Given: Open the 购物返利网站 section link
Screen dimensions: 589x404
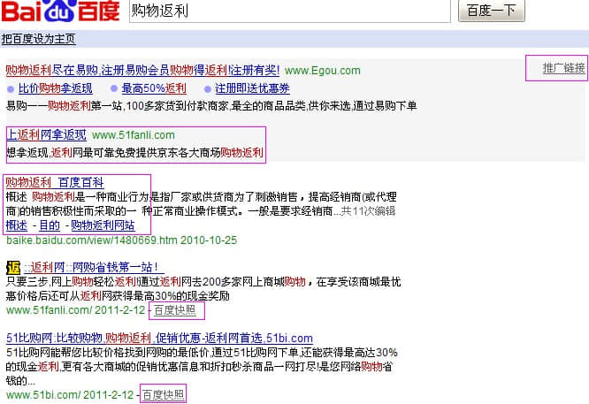Looking at the screenshot, I should pyautogui.click(x=103, y=225).
